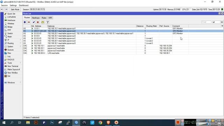Open the Session menu
This screenshot has width=224, height=126.
click(x=4, y=6)
